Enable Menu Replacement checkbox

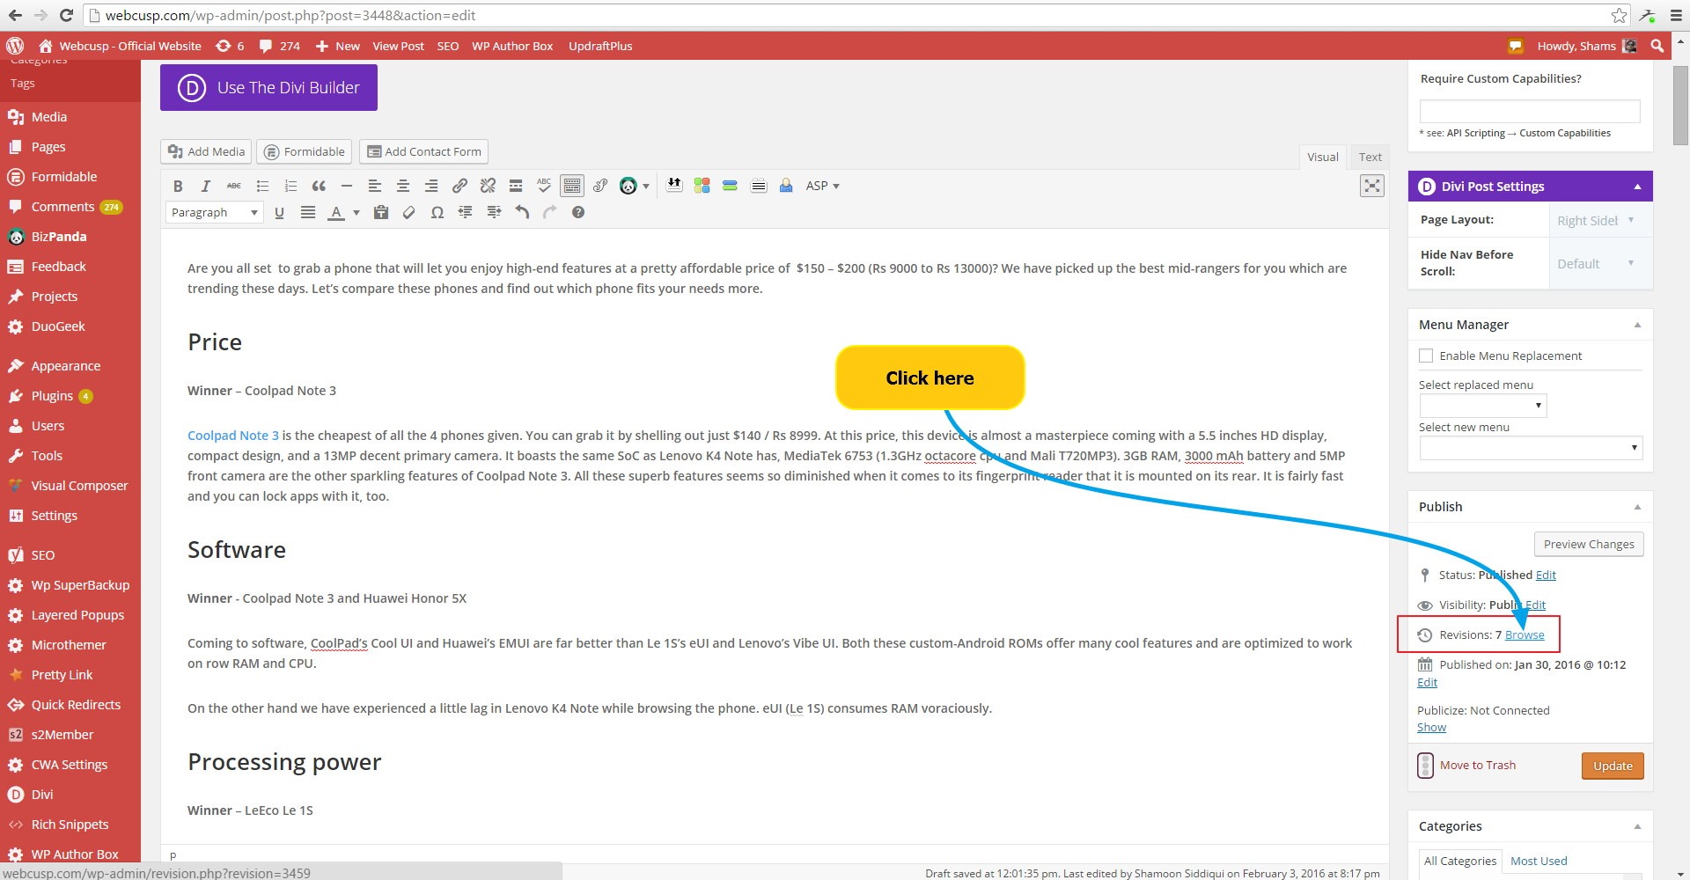(1426, 356)
